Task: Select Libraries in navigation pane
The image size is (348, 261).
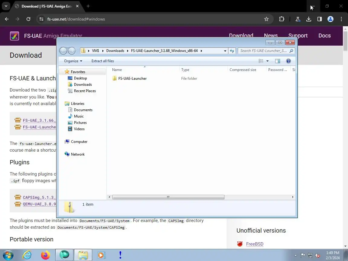Action: [x=77, y=104]
